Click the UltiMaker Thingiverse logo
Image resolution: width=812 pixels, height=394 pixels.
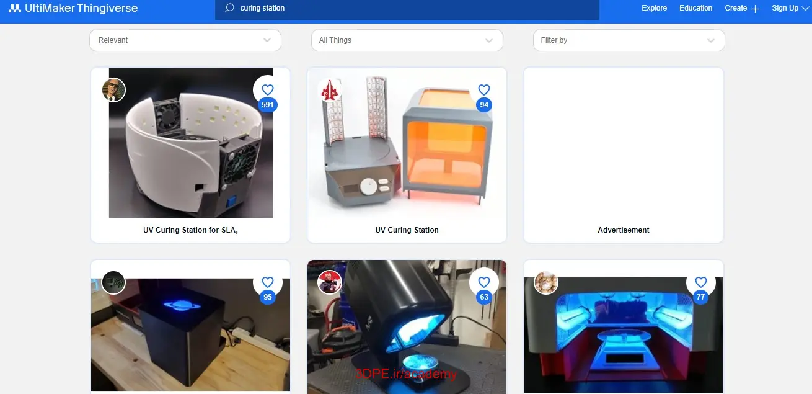(73, 8)
